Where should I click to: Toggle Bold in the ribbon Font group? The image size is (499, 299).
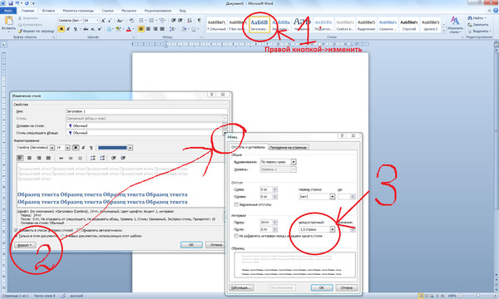[x=61, y=29]
